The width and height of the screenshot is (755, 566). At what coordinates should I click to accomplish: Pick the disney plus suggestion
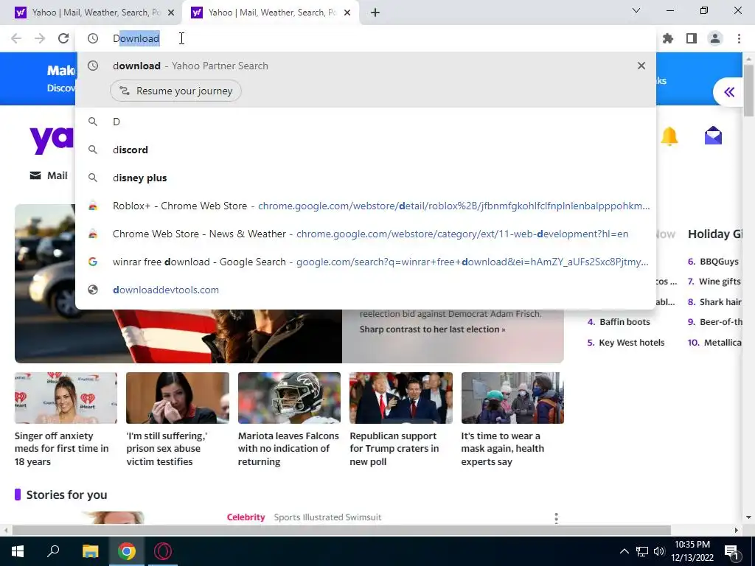point(366,178)
